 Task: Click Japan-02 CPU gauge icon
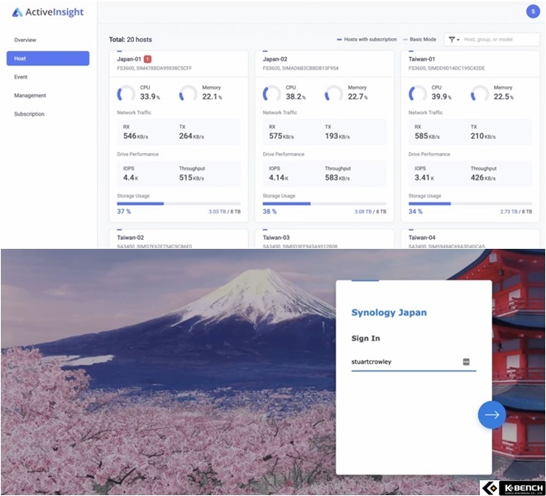[271, 93]
